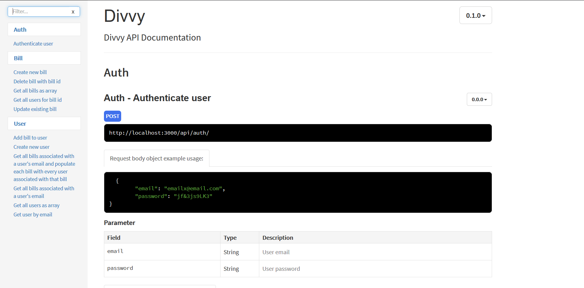
Task: Open the Get user by email endpoint
Action: click(x=33, y=214)
